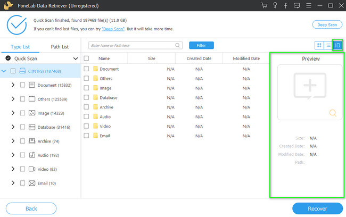
Task: Click the Video type icon in the tree
Action: (32, 169)
